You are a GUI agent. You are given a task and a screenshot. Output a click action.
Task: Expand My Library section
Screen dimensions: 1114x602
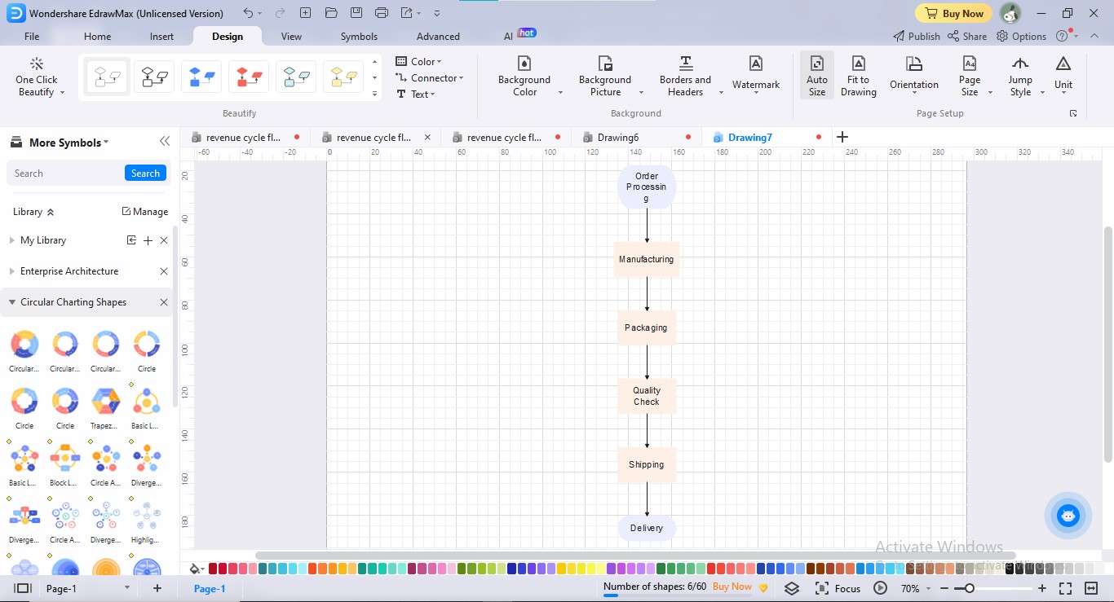[12, 240]
